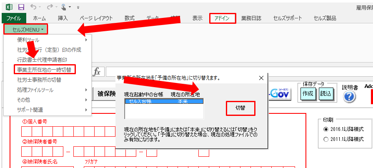
Task: Select the 2011.1以降様式 print radio button
Action: click(x=325, y=139)
